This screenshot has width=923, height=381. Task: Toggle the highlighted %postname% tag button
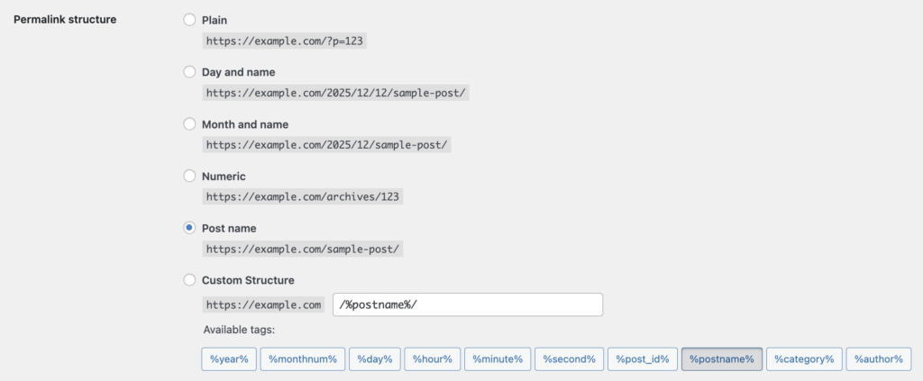coord(722,359)
